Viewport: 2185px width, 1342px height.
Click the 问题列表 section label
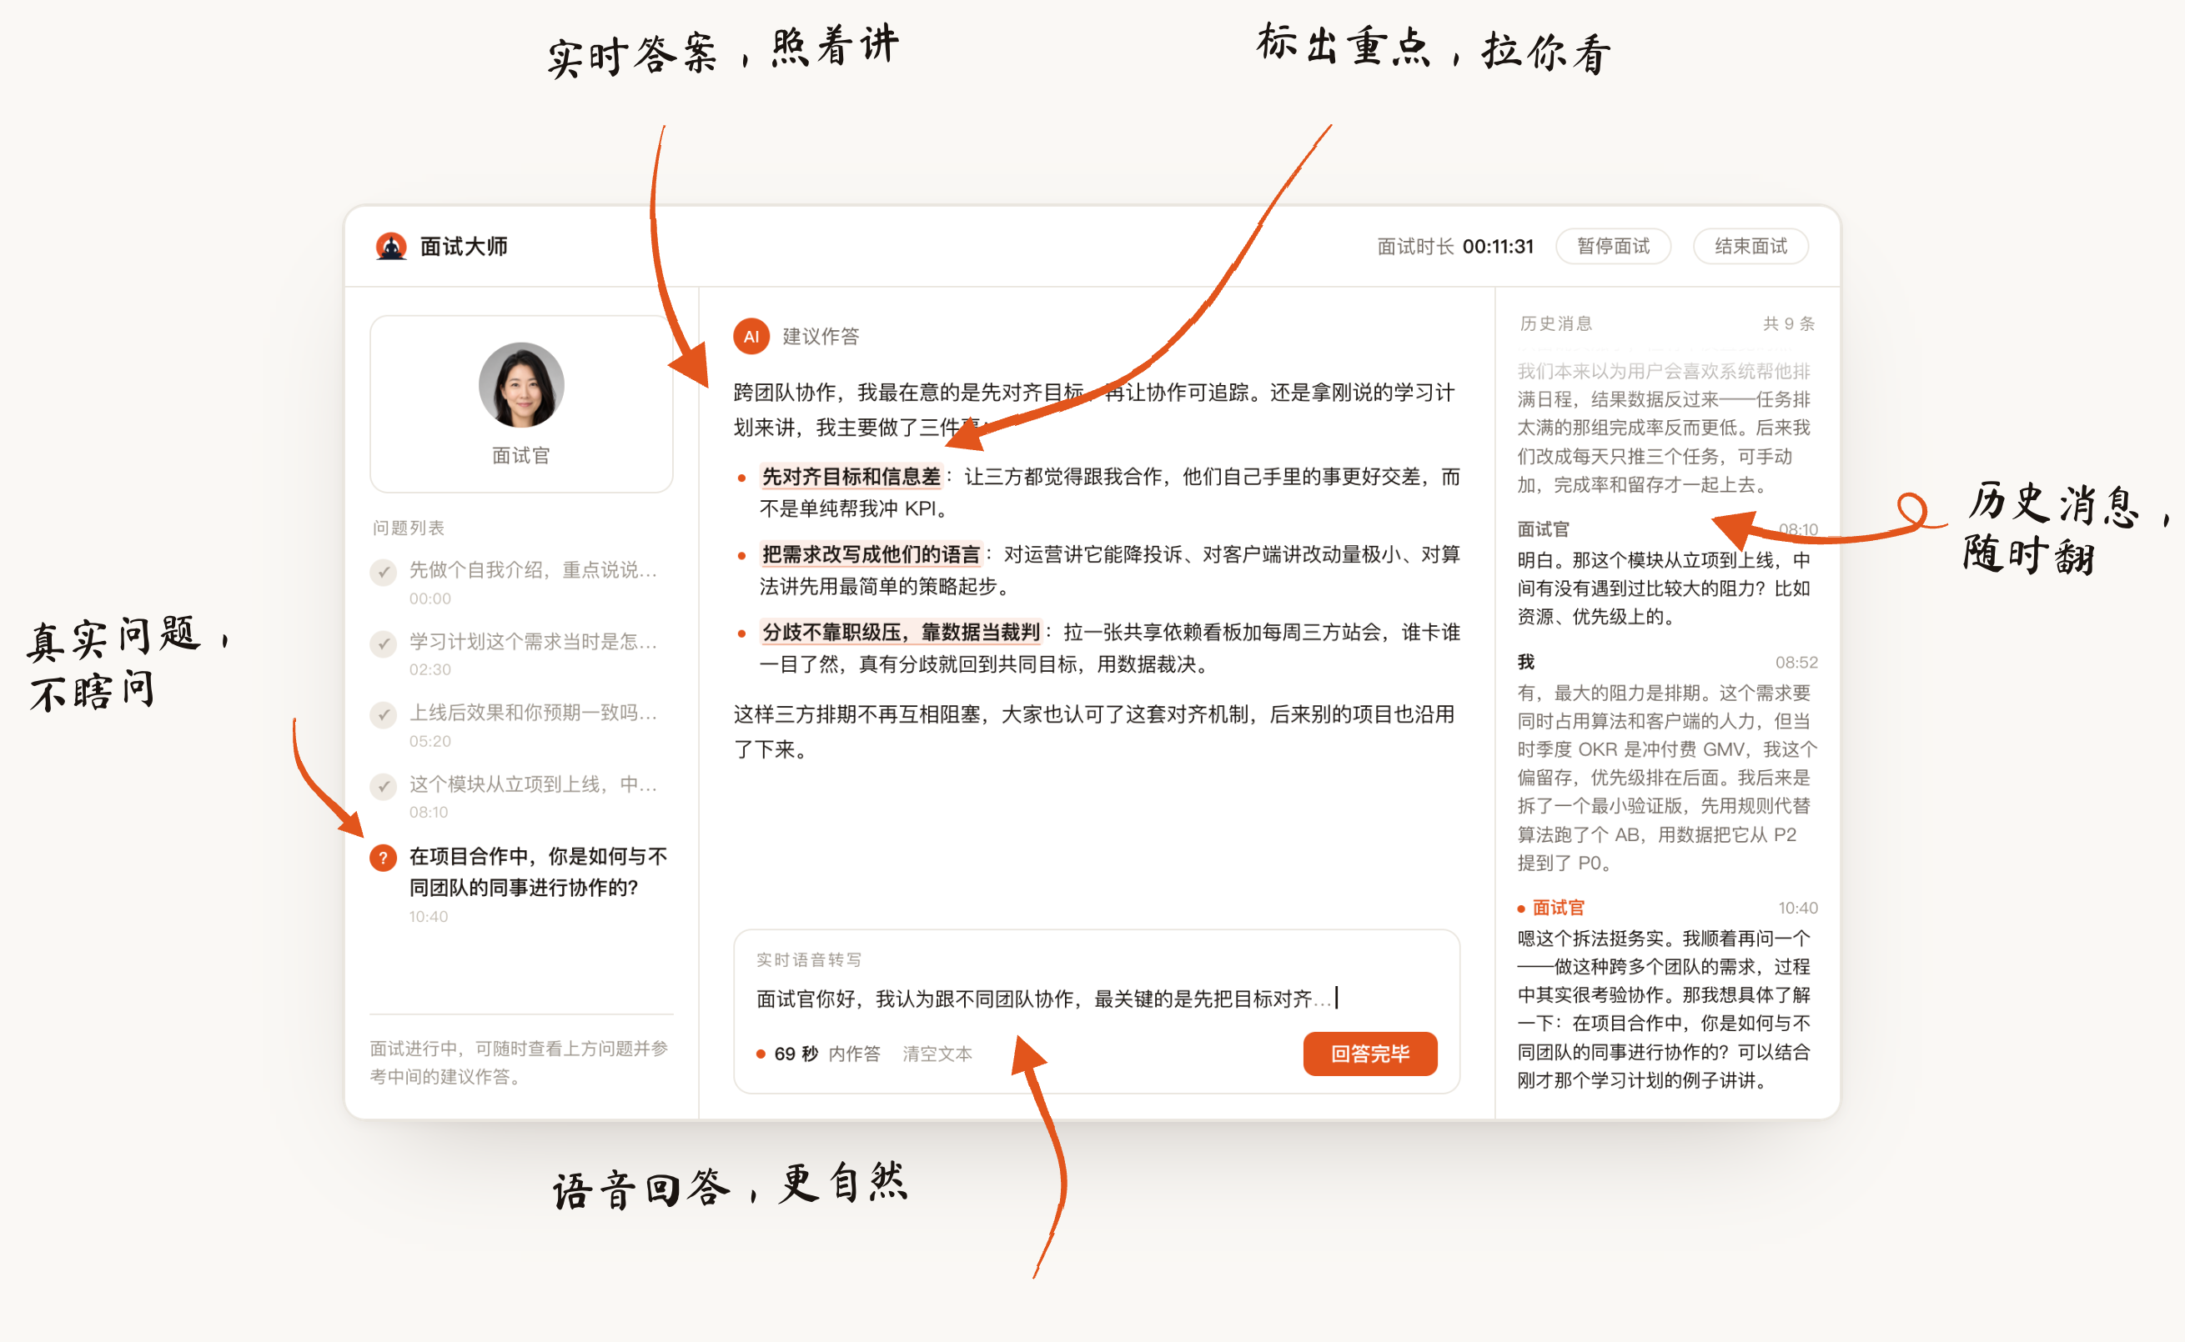coord(409,527)
